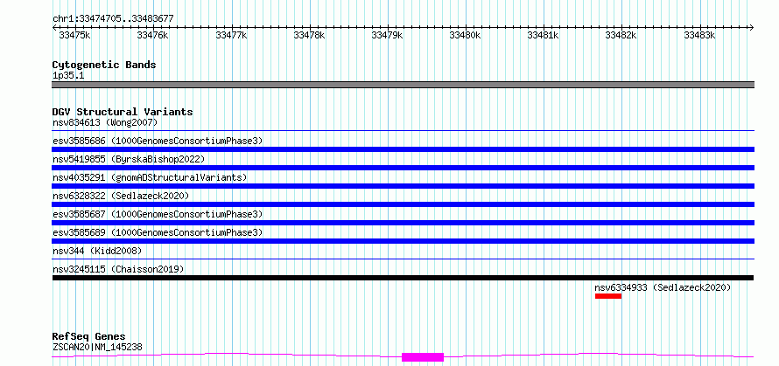The height and width of the screenshot is (366, 779).
Task: Open nsv5419855 (ByrskaBishop2022) variant label
Action: pos(129,159)
